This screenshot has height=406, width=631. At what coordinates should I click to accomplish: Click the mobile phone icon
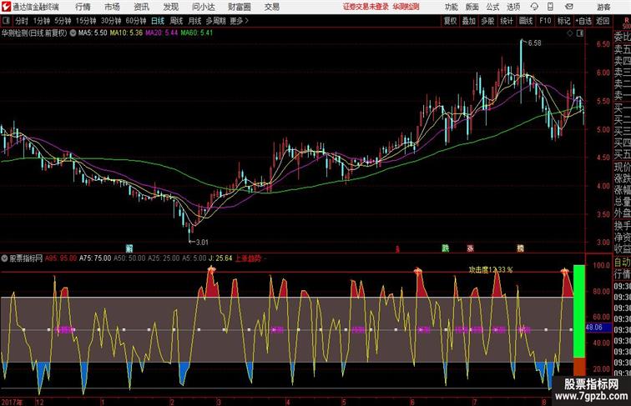[550, 7]
